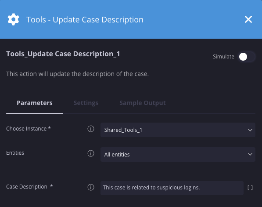Click info icon for Choose Instance
The width and height of the screenshot is (262, 207).
click(x=91, y=129)
